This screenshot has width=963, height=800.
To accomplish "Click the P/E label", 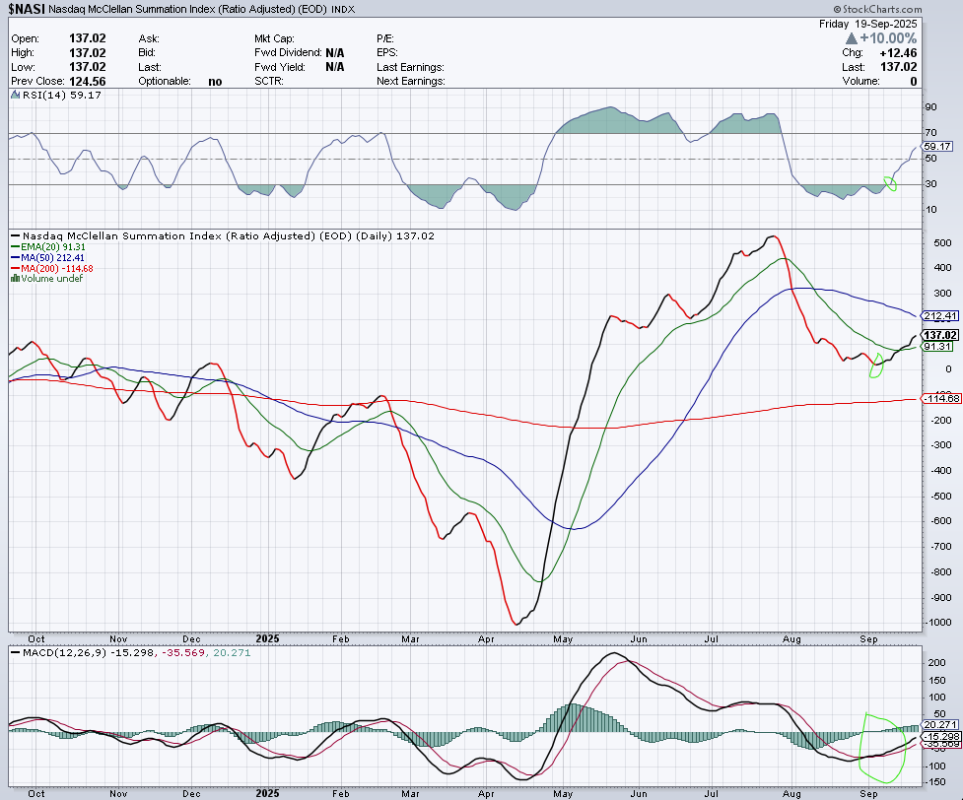I will tap(385, 38).
